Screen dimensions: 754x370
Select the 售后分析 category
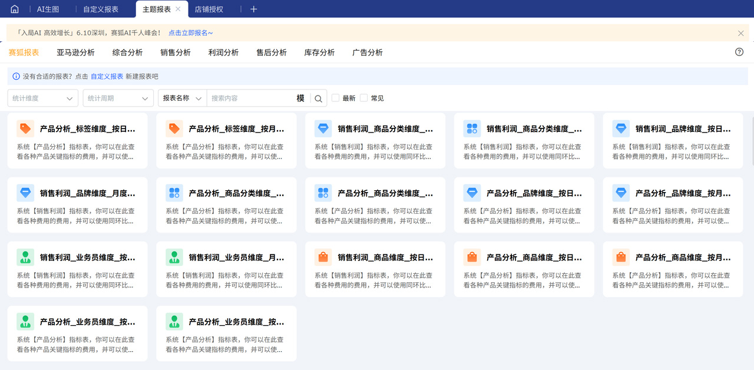click(x=271, y=52)
